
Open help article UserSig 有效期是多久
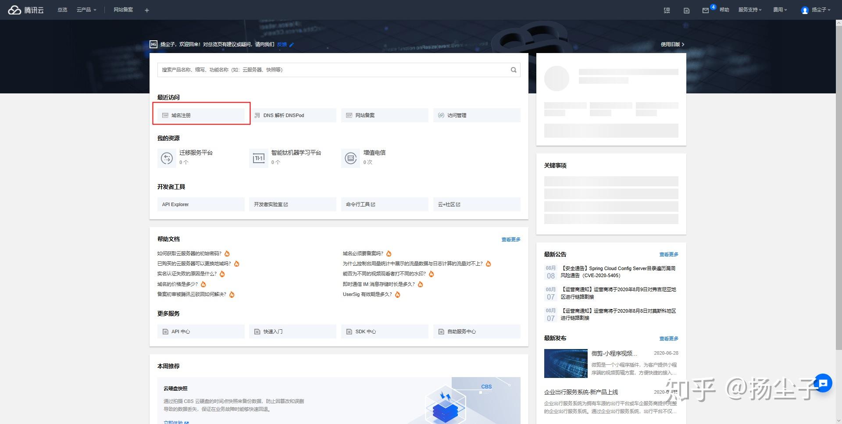367,294
